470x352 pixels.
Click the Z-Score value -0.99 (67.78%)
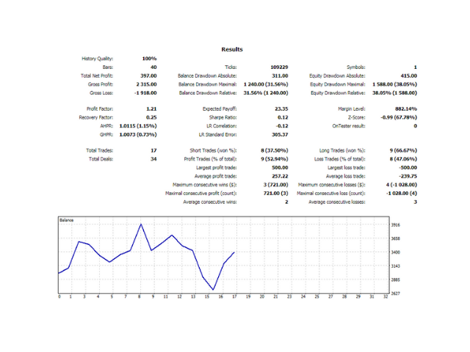pos(394,117)
